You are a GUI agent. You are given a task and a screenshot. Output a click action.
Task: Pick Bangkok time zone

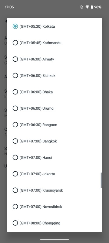click(54, 141)
